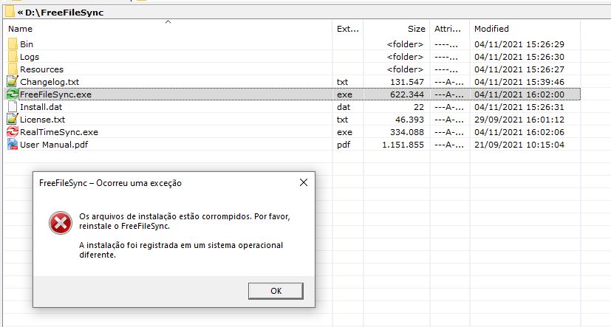Click modified date 21/09/2021 10:15:04

(519, 145)
